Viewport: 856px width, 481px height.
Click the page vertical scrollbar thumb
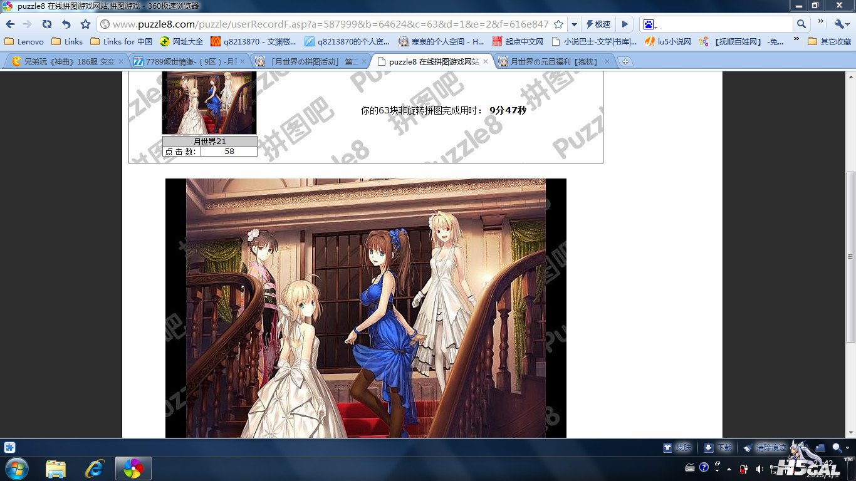(850, 257)
